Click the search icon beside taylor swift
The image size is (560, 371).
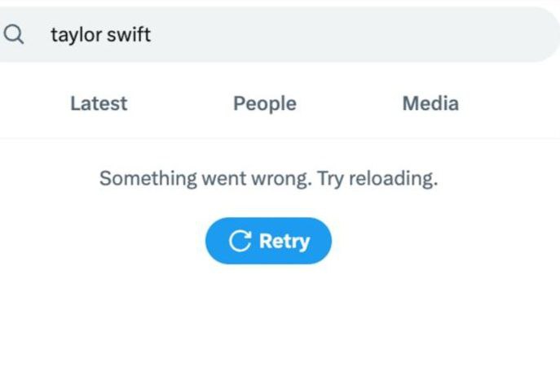click(14, 34)
